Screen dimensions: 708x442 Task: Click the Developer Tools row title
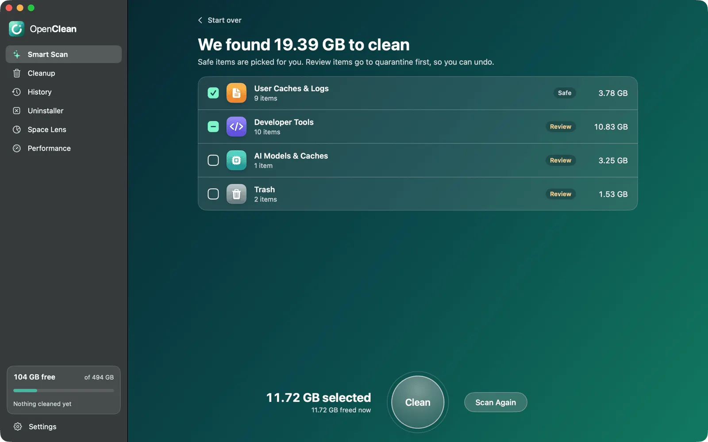[x=284, y=122]
